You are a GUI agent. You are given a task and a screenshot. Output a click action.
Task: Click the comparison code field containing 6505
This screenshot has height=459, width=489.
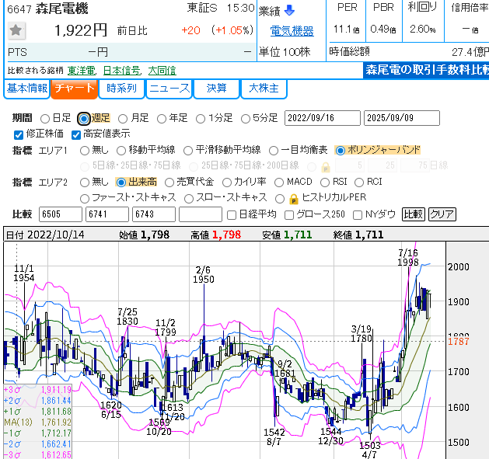tap(61, 214)
